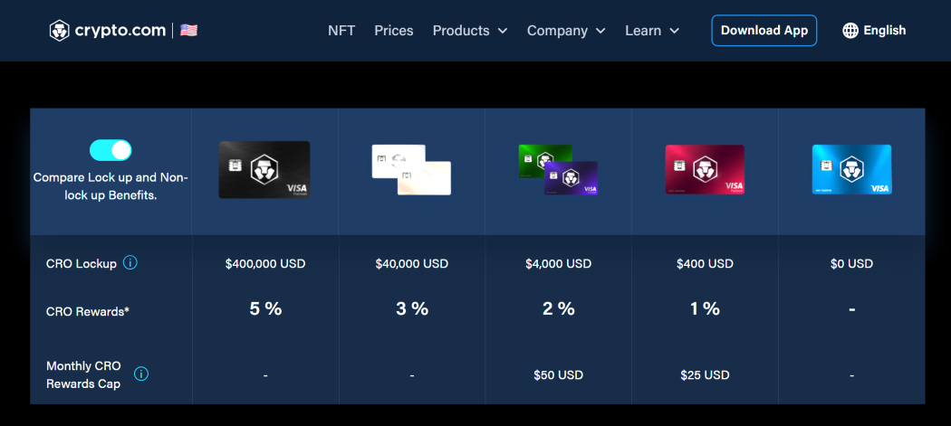Click the 2 % CRO rewards value
Viewport: 951px width, 426px height.
pos(559,308)
